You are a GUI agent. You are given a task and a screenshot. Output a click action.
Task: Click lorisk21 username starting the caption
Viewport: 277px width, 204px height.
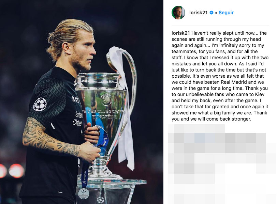pos(180,33)
